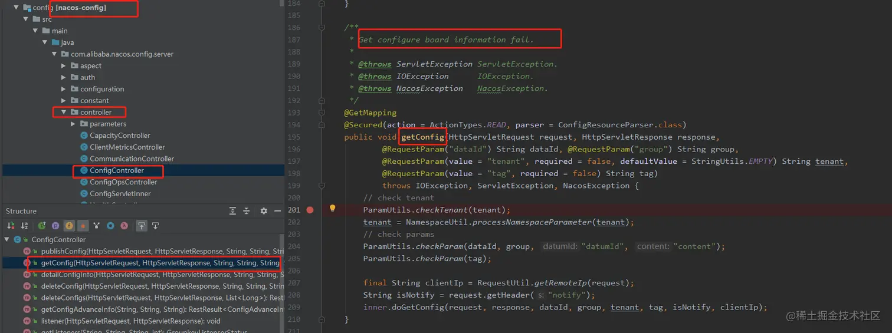Screen dimensions: 892x333
Task: Toggle Autoscroll to Source in Structure
Action: [x=142, y=226]
